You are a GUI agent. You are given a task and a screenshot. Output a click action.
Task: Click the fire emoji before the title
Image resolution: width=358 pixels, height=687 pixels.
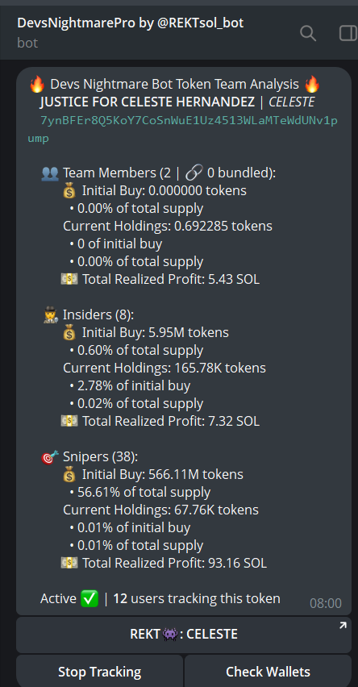point(37,84)
